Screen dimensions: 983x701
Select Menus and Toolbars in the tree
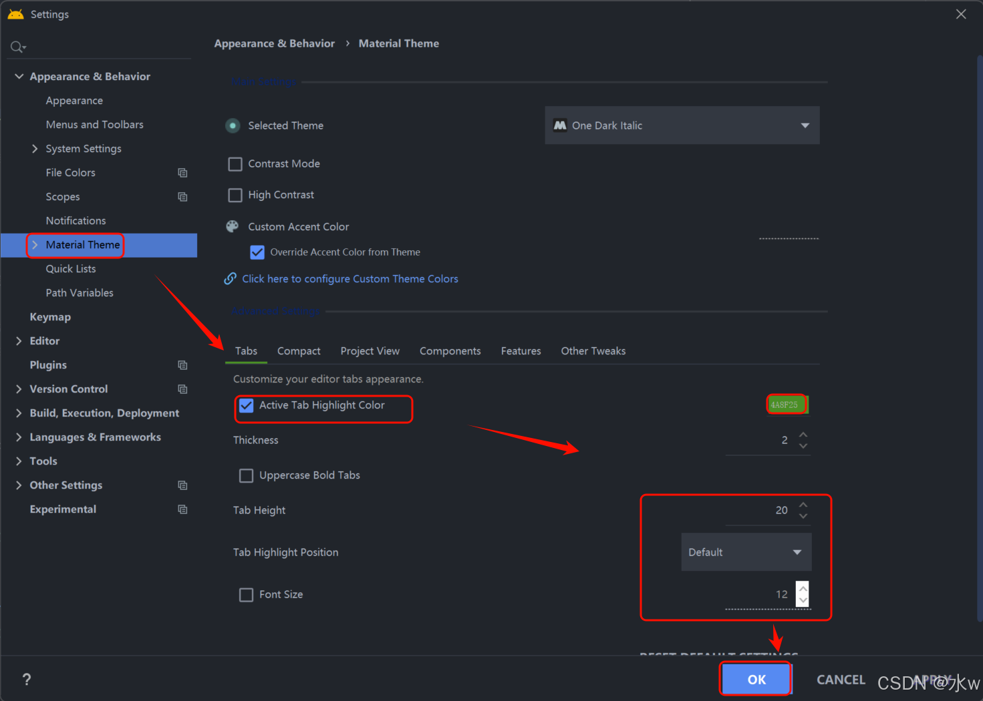tap(94, 125)
